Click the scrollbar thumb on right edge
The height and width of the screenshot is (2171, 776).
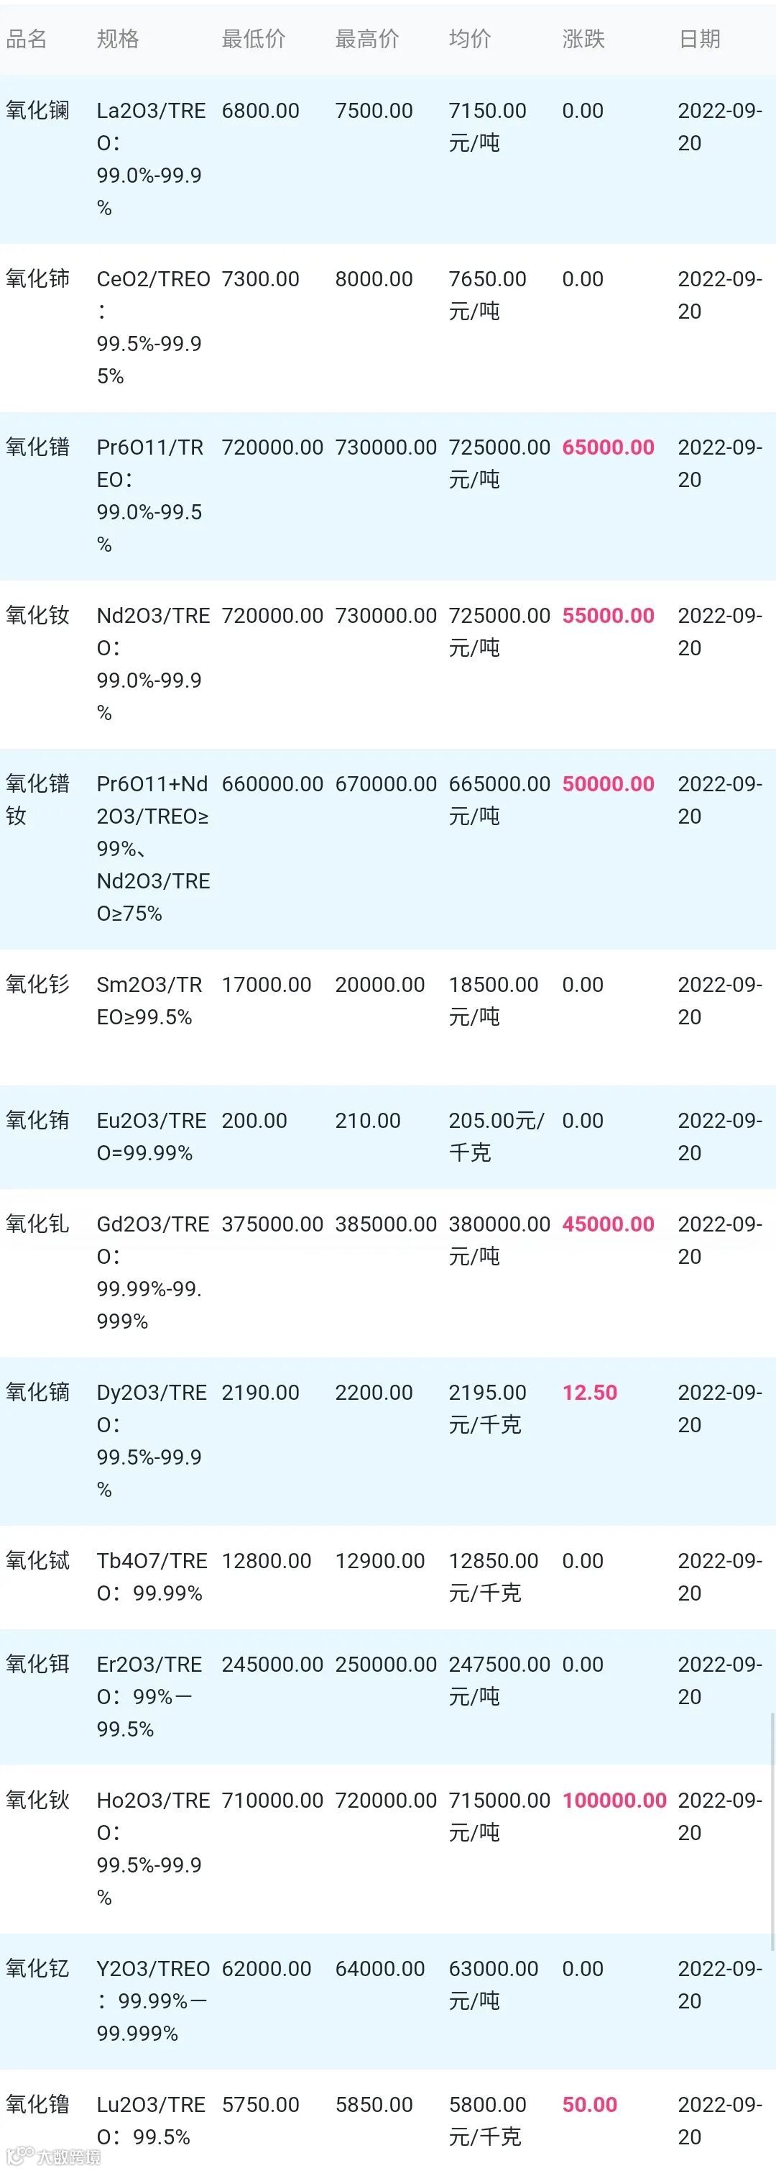click(772, 1833)
